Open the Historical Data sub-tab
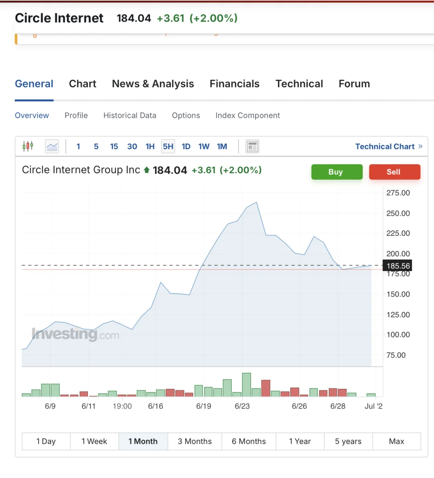 point(130,116)
